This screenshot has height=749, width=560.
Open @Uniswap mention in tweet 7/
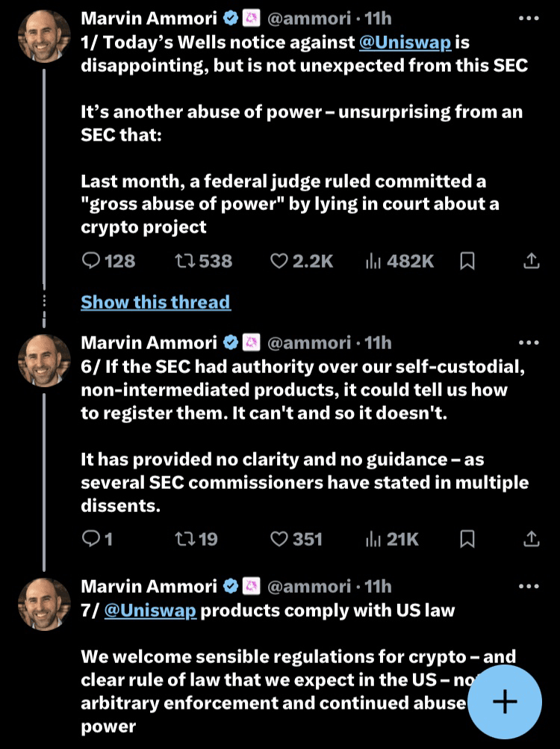pos(150,610)
